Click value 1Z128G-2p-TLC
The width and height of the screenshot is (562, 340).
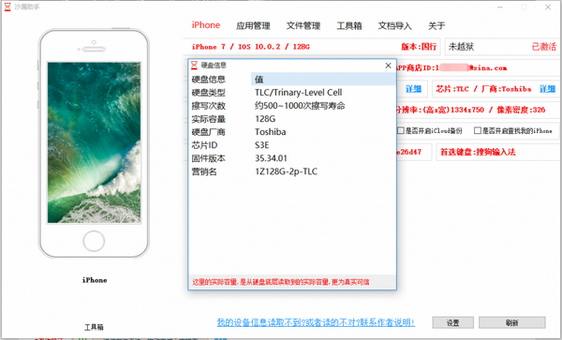pyautogui.click(x=286, y=171)
